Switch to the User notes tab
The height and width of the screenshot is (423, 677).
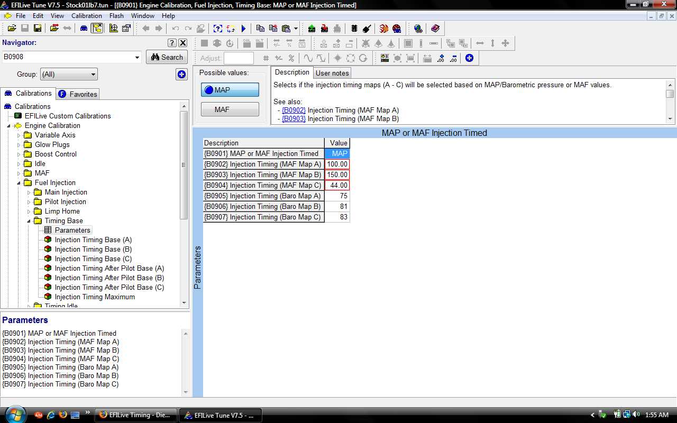click(332, 73)
